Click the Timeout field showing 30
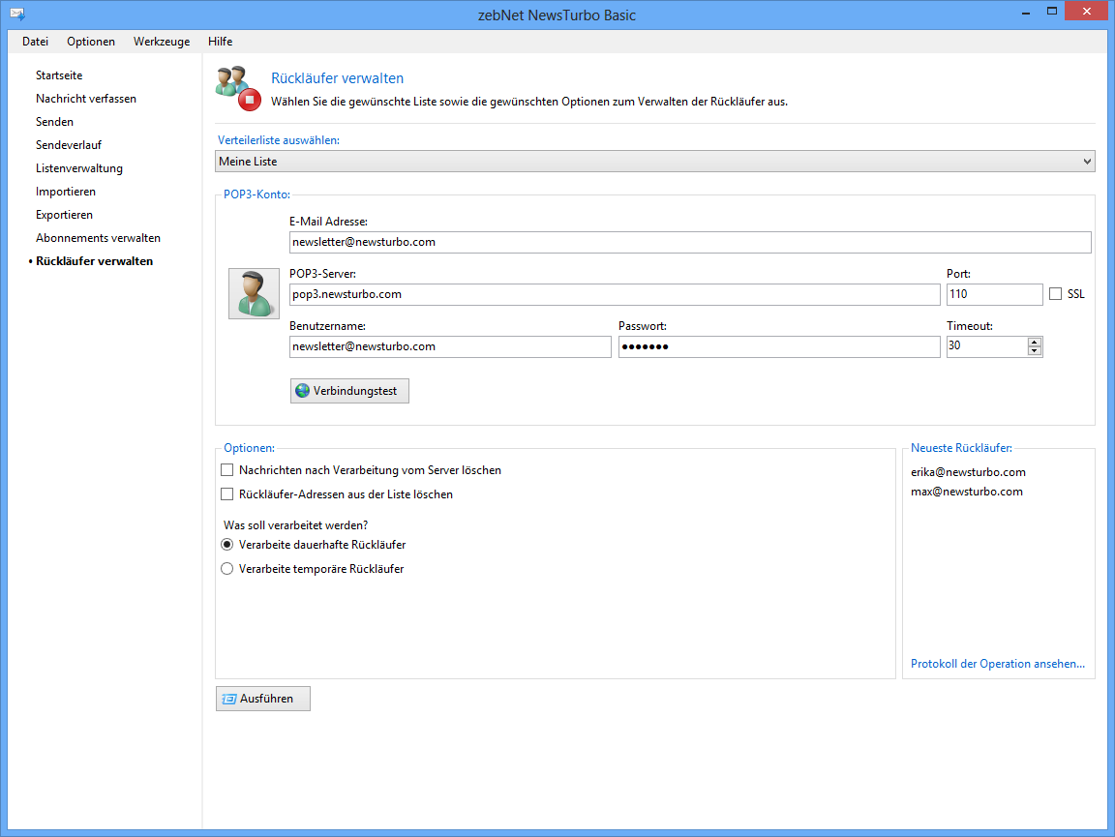 [987, 346]
